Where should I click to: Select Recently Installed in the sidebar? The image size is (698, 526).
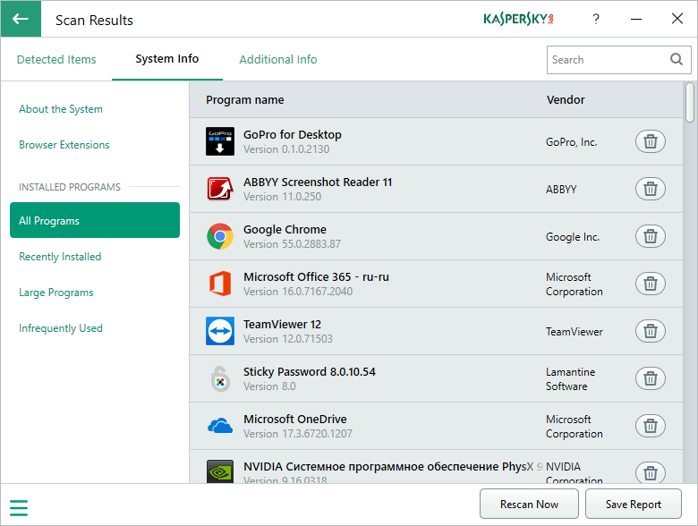click(60, 257)
